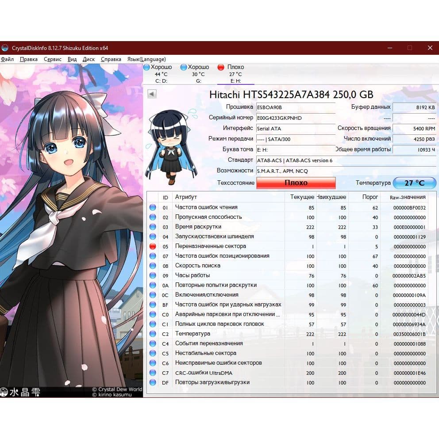439x442 pixels.
Task: Click the Число включений value 4250 раз
Action: 414,139
